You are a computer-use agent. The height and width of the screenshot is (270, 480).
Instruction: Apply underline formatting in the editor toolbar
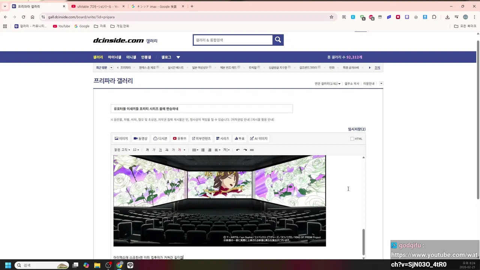160,150
